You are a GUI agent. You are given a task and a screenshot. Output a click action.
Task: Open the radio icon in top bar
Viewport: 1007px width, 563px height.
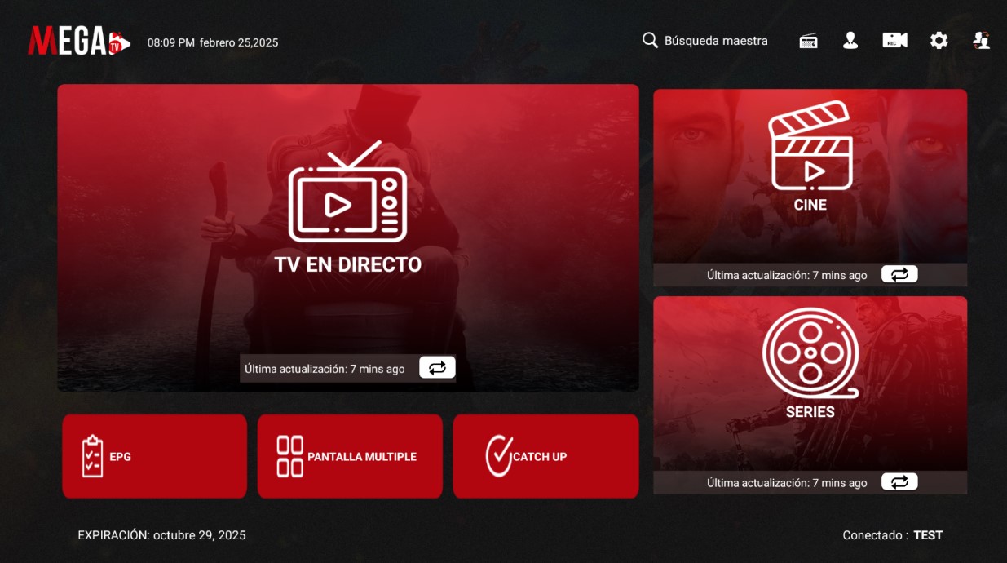click(x=808, y=41)
